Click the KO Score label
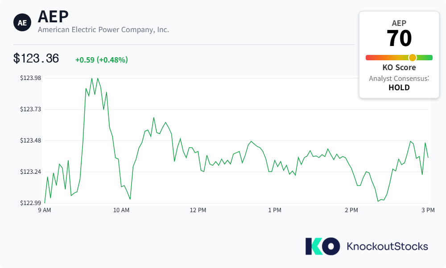The width and height of the screenshot is (446, 268). pyautogui.click(x=399, y=67)
